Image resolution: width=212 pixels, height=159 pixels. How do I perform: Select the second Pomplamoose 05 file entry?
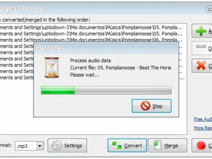(93, 34)
